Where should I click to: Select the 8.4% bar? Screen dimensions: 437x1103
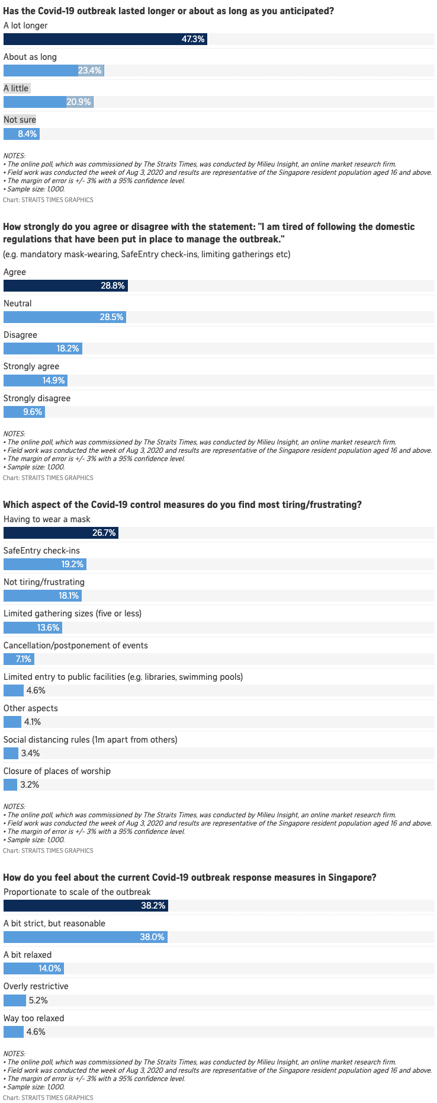[x=21, y=134]
